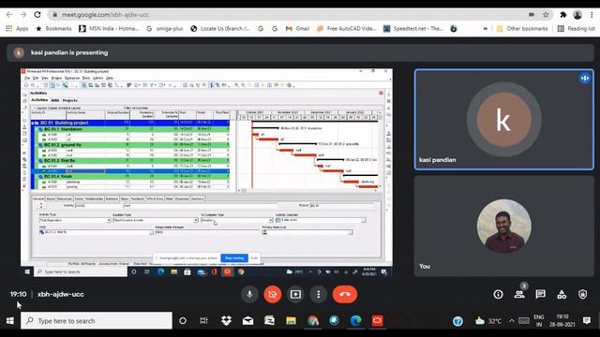
Task: Open File menu in shared Primavera window
Action: click(27, 78)
